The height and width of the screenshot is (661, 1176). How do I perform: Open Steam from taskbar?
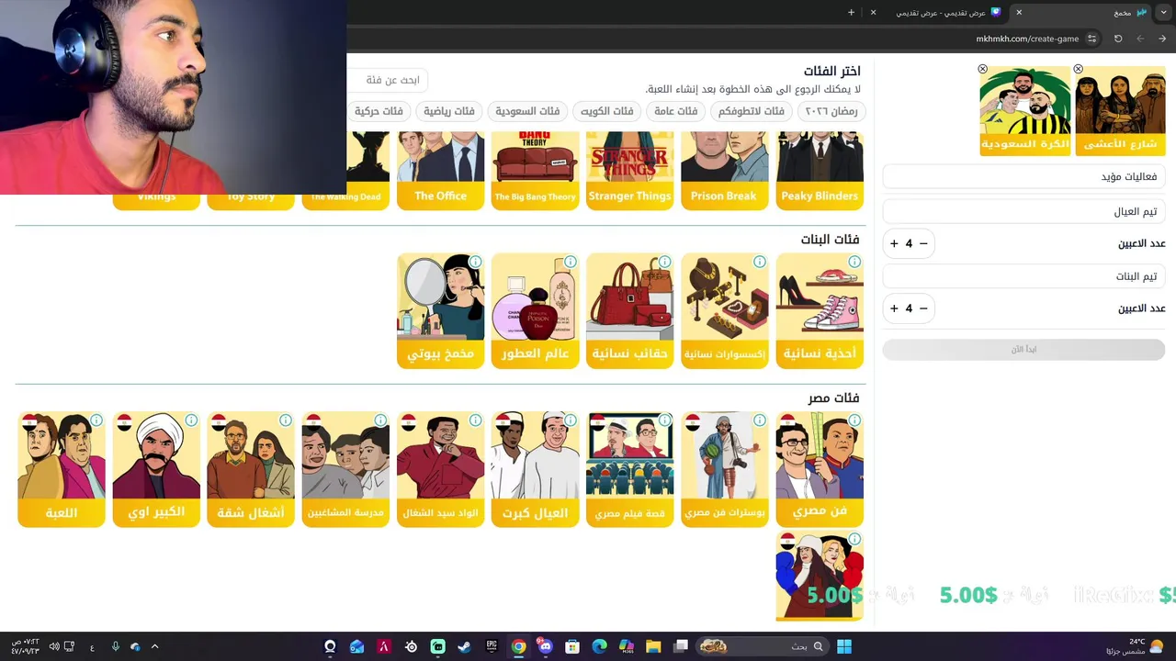pyautogui.click(x=465, y=646)
